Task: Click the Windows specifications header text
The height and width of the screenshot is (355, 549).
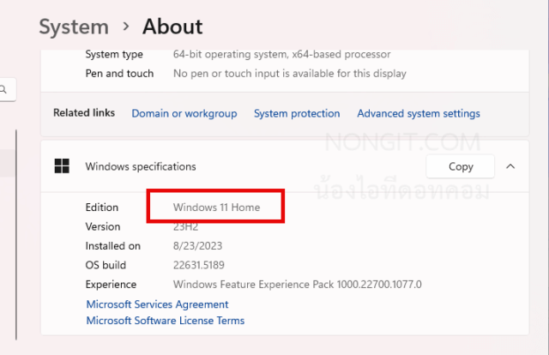Action: click(x=141, y=166)
